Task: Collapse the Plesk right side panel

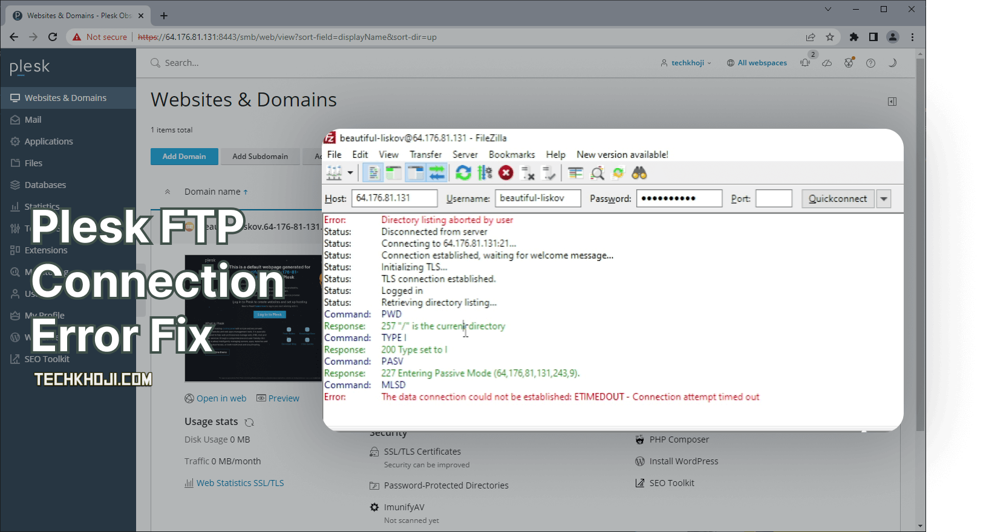Action: tap(892, 102)
